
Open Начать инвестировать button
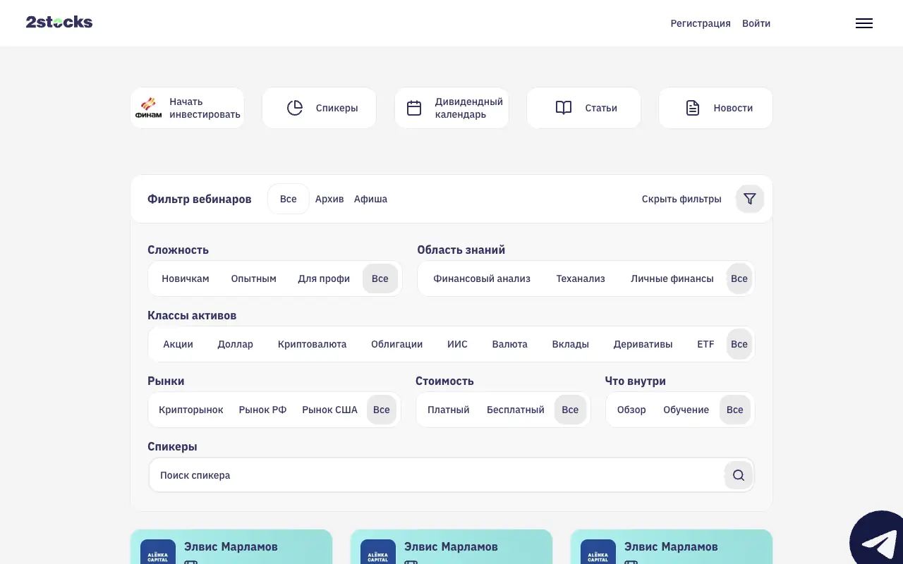(x=188, y=108)
